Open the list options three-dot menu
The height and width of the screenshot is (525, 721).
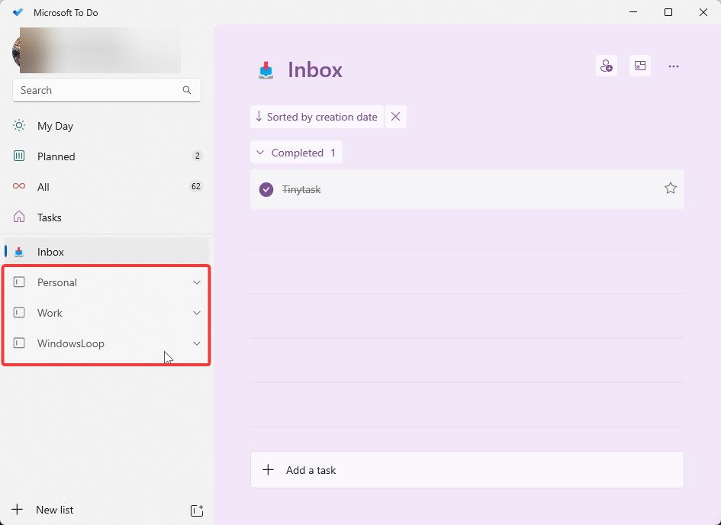[x=674, y=66]
